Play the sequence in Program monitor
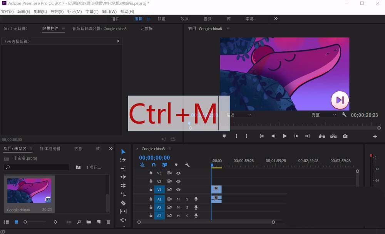 pos(285,136)
